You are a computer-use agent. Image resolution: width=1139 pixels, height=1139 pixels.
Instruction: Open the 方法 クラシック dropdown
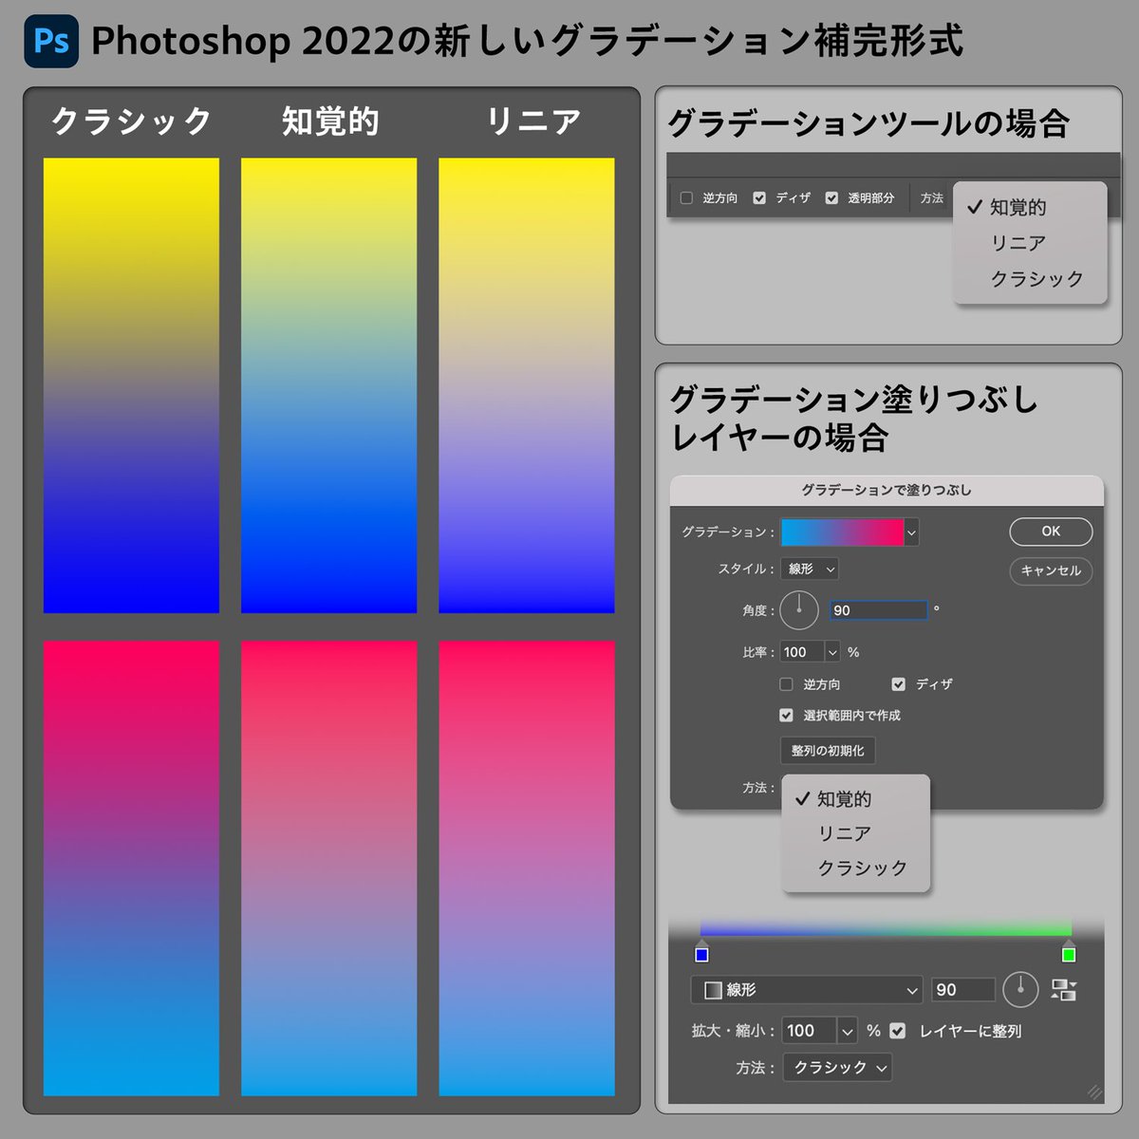pos(837,1068)
